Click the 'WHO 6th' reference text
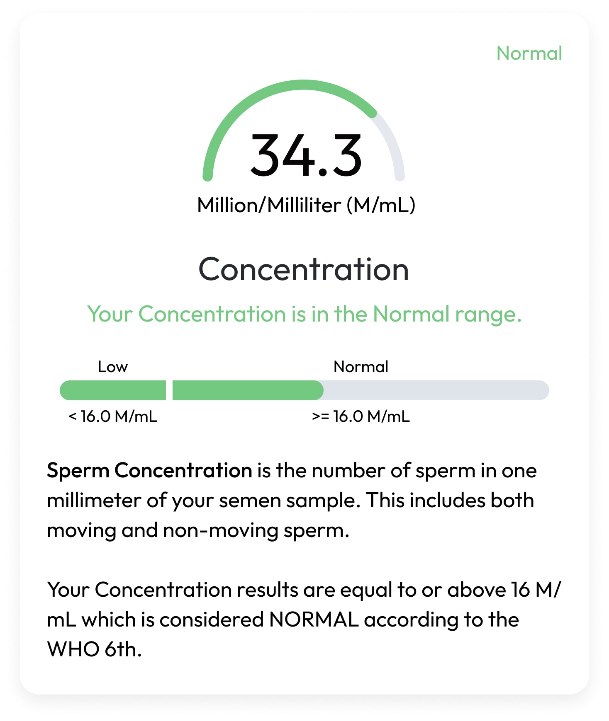609x721 pixels. click(x=95, y=649)
